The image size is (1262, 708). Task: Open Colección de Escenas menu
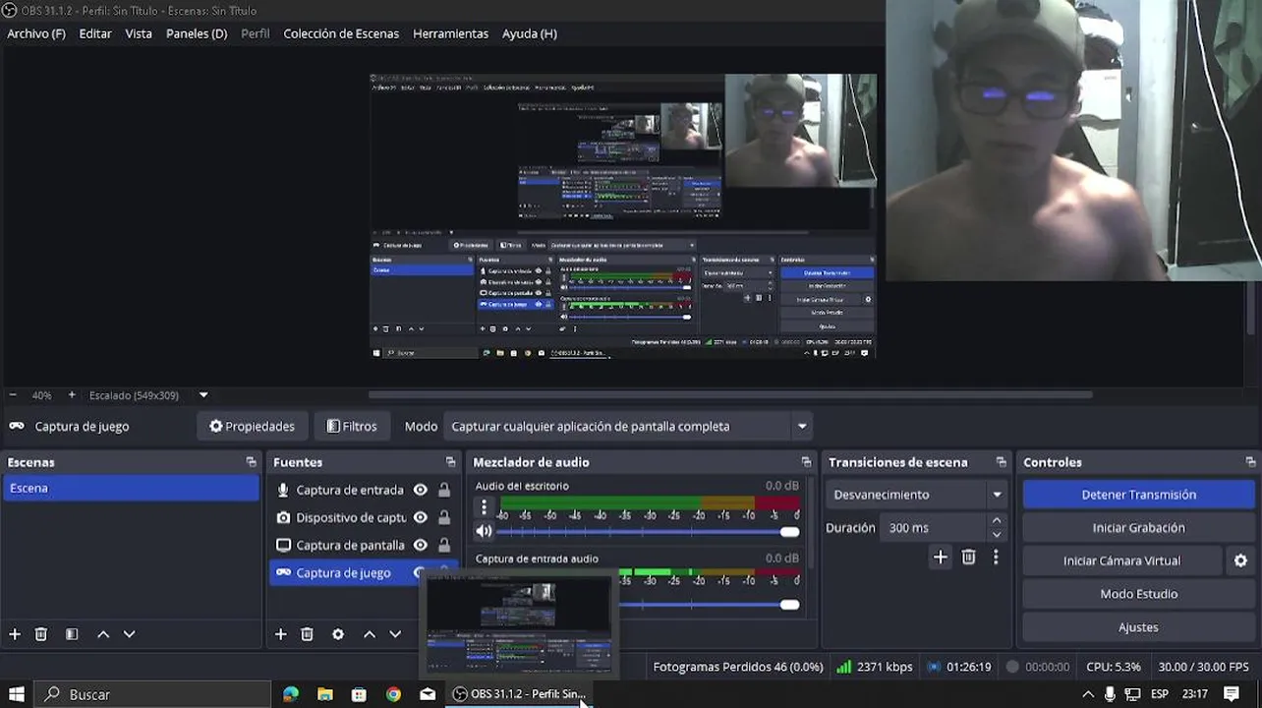[x=341, y=33]
